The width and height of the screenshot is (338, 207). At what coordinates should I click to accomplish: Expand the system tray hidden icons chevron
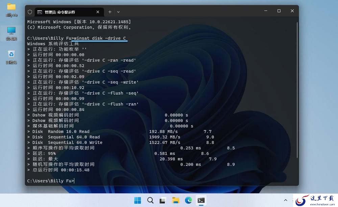[x=286, y=200]
